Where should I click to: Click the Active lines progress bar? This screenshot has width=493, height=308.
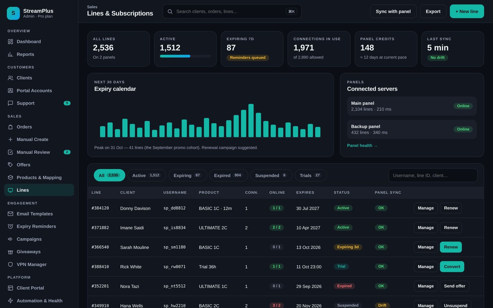[x=185, y=56]
